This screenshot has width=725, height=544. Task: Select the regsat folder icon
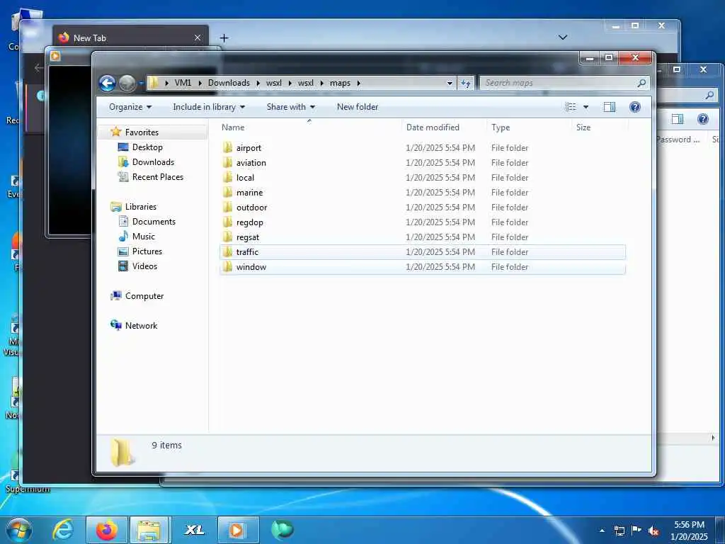click(x=227, y=237)
